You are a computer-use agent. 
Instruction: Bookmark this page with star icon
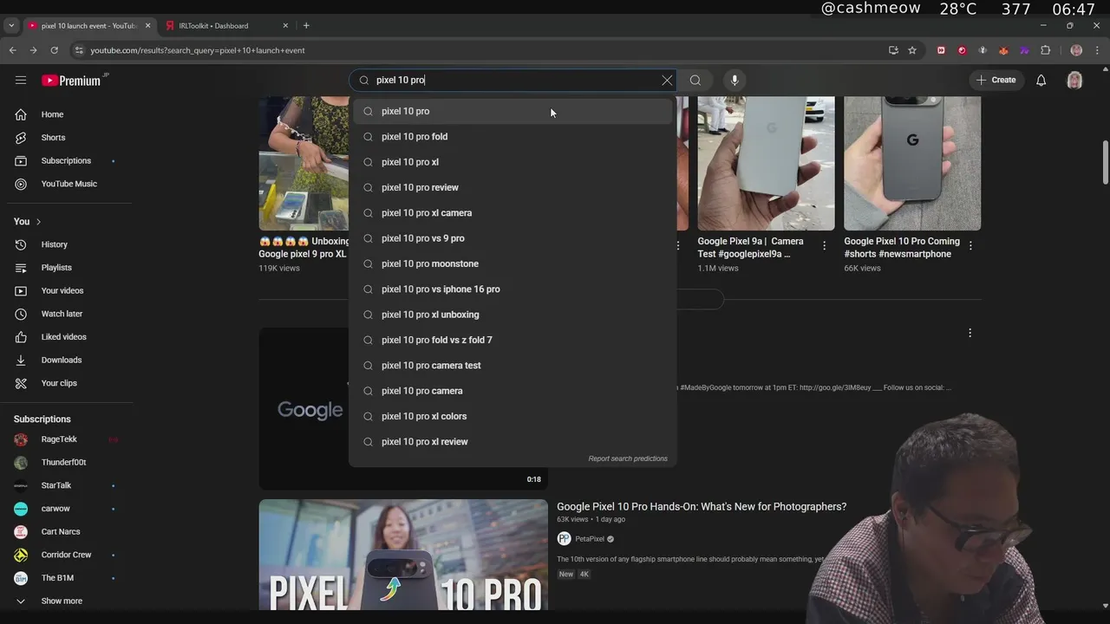912,50
